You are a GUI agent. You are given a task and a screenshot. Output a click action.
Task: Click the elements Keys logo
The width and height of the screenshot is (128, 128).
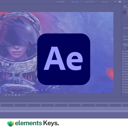click(x=33, y=123)
